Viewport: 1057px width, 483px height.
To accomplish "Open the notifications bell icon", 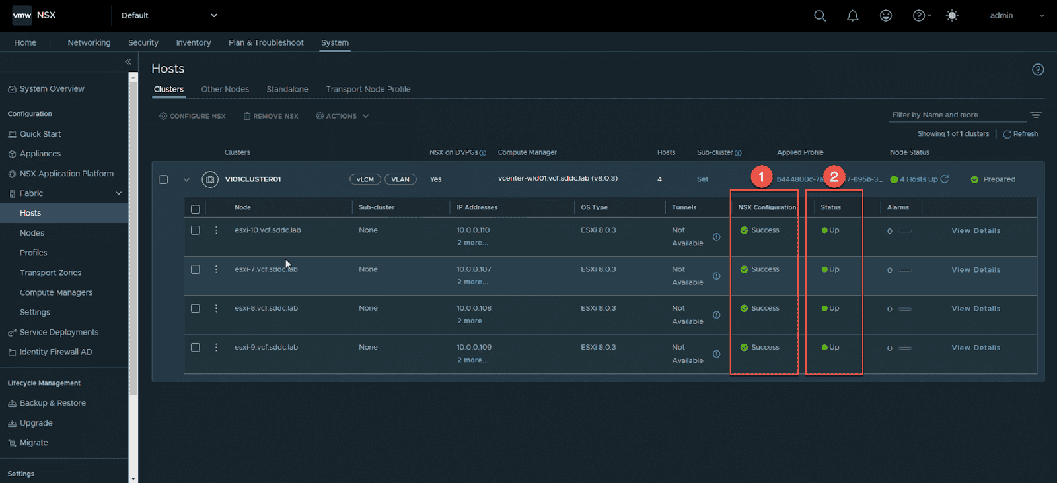I will click(853, 16).
